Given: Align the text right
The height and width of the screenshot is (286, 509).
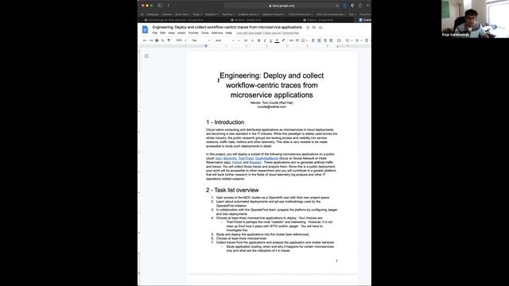Looking at the screenshot, I should (x=325, y=41).
